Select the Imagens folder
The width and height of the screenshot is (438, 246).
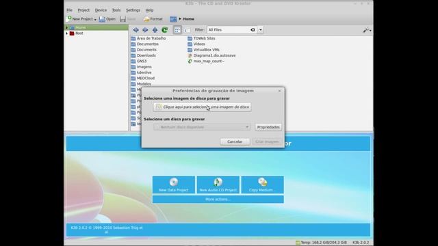[142, 67]
